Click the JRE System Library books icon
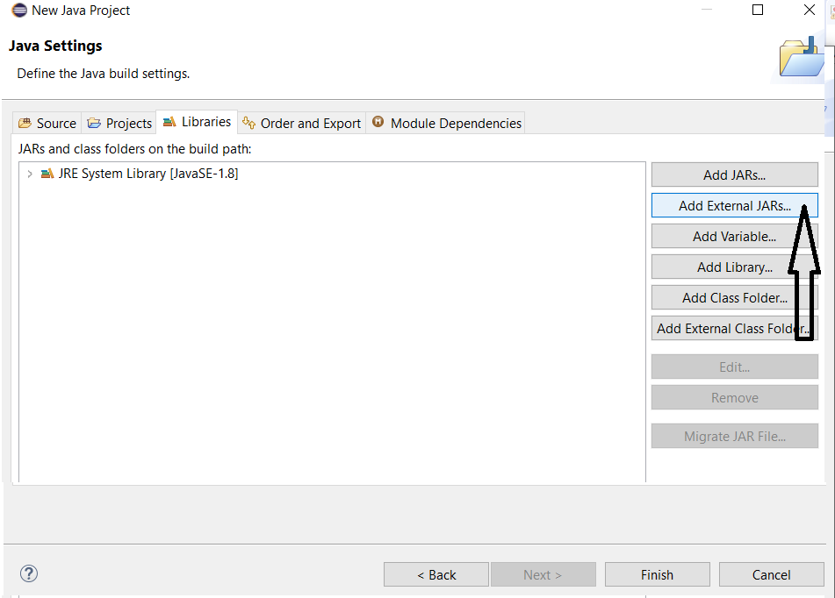 (47, 174)
